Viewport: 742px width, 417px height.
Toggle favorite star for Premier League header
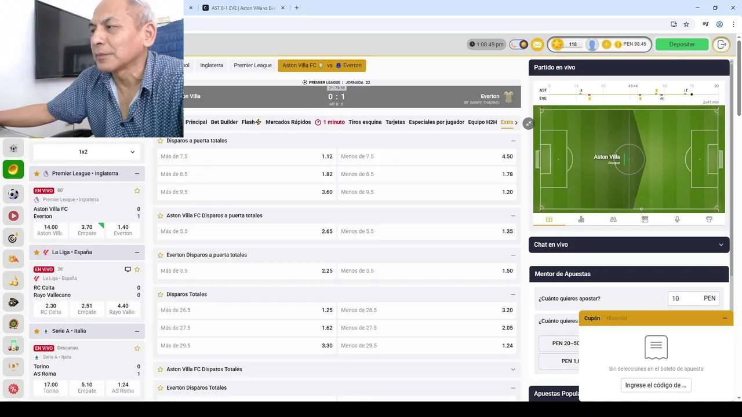coord(37,174)
